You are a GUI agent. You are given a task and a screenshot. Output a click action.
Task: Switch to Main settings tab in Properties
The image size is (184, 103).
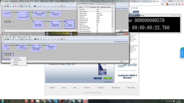[86, 7]
